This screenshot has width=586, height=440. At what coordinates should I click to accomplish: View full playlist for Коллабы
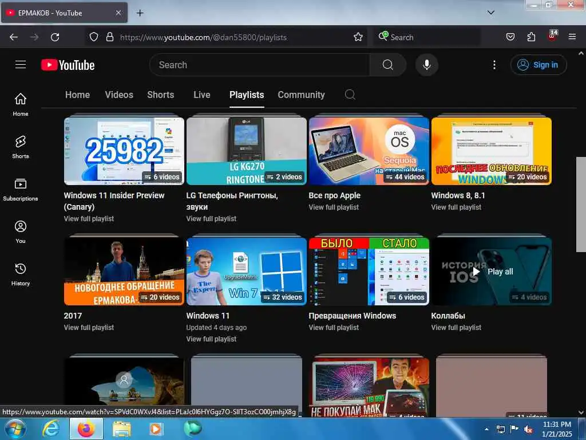pos(456,327)
